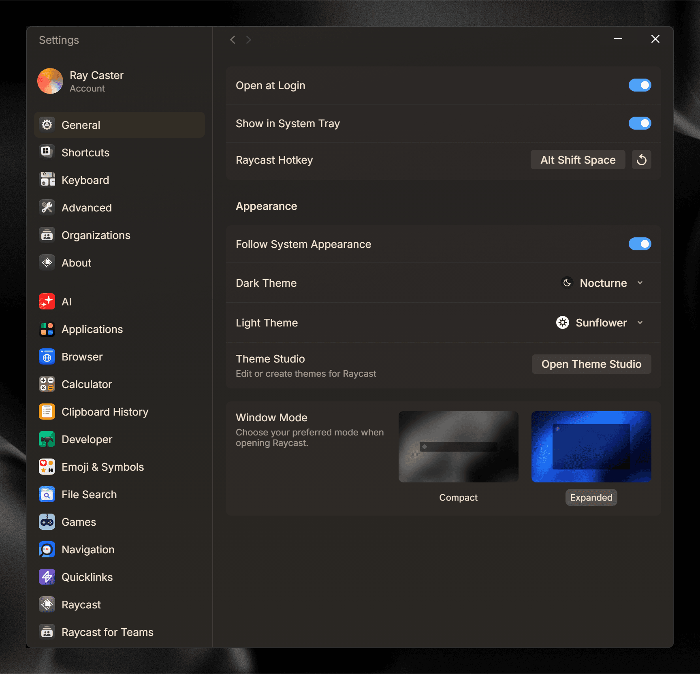This screenshot has height=674, width=700.
Task: Select the Calculator icon in the sidebar
Action: point(47,384)
